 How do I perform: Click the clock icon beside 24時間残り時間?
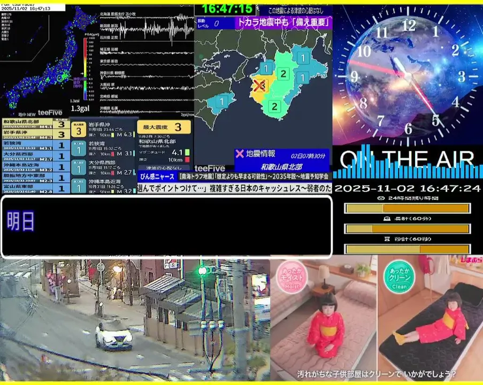[x=381, y=198]
